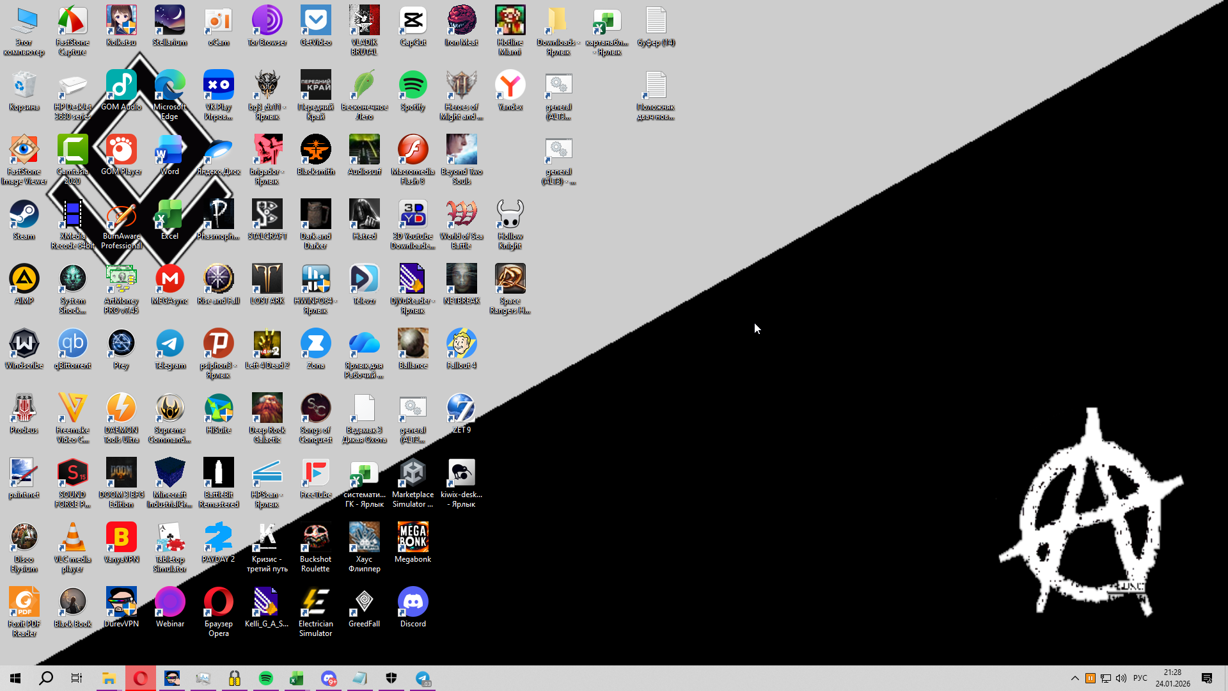Open the notification center button
The image size is (1228, 691).
tap(1207, 678)
